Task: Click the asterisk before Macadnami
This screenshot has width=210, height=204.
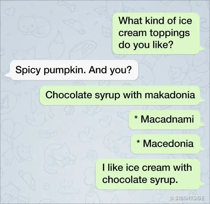Action: point(136,117)
